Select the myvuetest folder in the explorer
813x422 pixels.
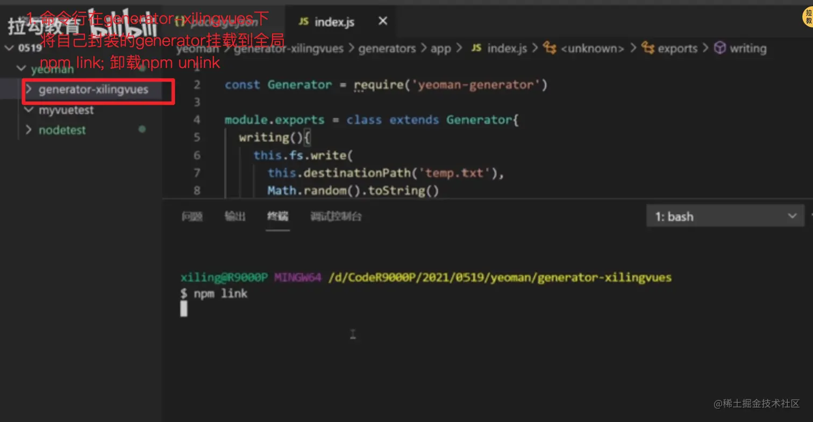[66, 110]
